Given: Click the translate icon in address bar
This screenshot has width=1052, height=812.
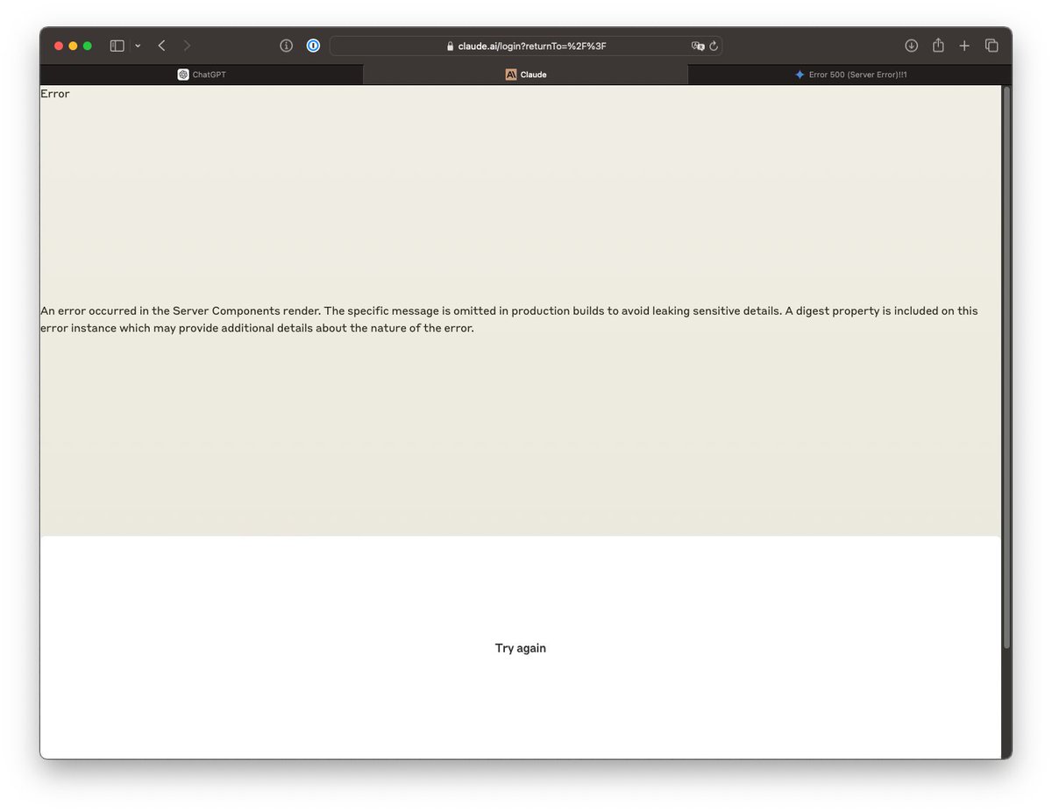Looking at the screenshot, I should pyautogui.click(x=698, y=46).
